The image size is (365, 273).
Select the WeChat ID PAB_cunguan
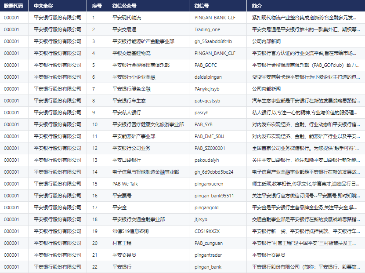click(209, 244)
